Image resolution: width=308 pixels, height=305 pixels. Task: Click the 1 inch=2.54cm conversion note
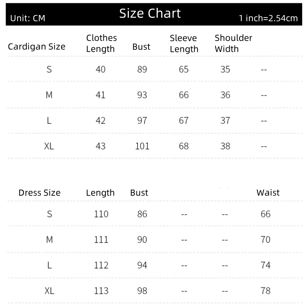tap(268, 18)
